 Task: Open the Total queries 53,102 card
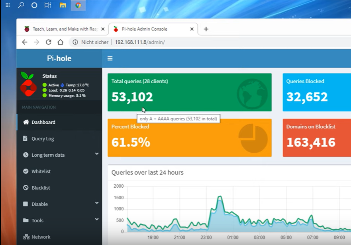tap(190, 92)
